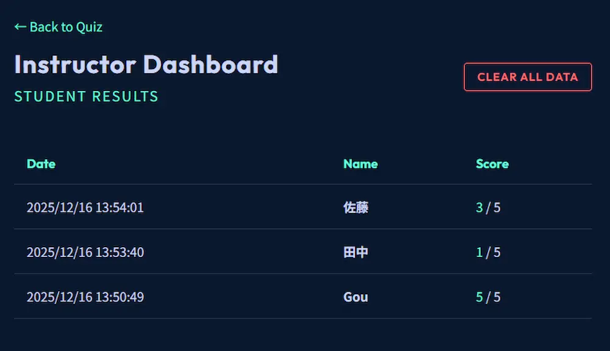
Task: Select the 13:53:40 date entry
Action: [x=85, y=252]
